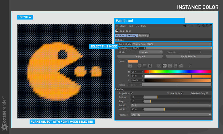Image resolution: width=223 pixels, height=134 pixels.
Task: Switch to the Painting tab
Action: (x=132, y=35)
